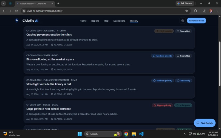Viewport: 221px width, 138px height.
Task: Click the page vertical scrollbar thumb
Action: (219, 64)
